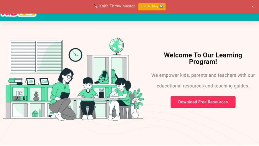Click the Download Free Resources button
259x146 pixels.
point(203,102)
